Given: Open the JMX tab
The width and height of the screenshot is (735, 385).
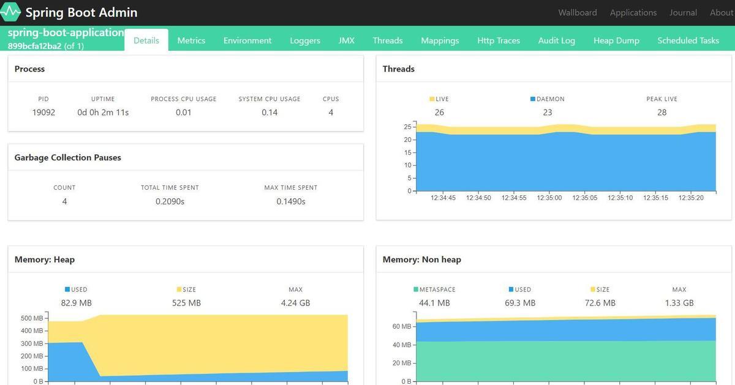Looking at the screenshot, I should pos(347,40).
